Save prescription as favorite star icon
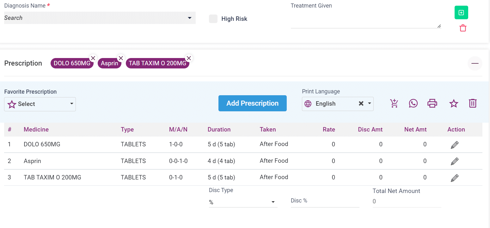 point(454,103)
